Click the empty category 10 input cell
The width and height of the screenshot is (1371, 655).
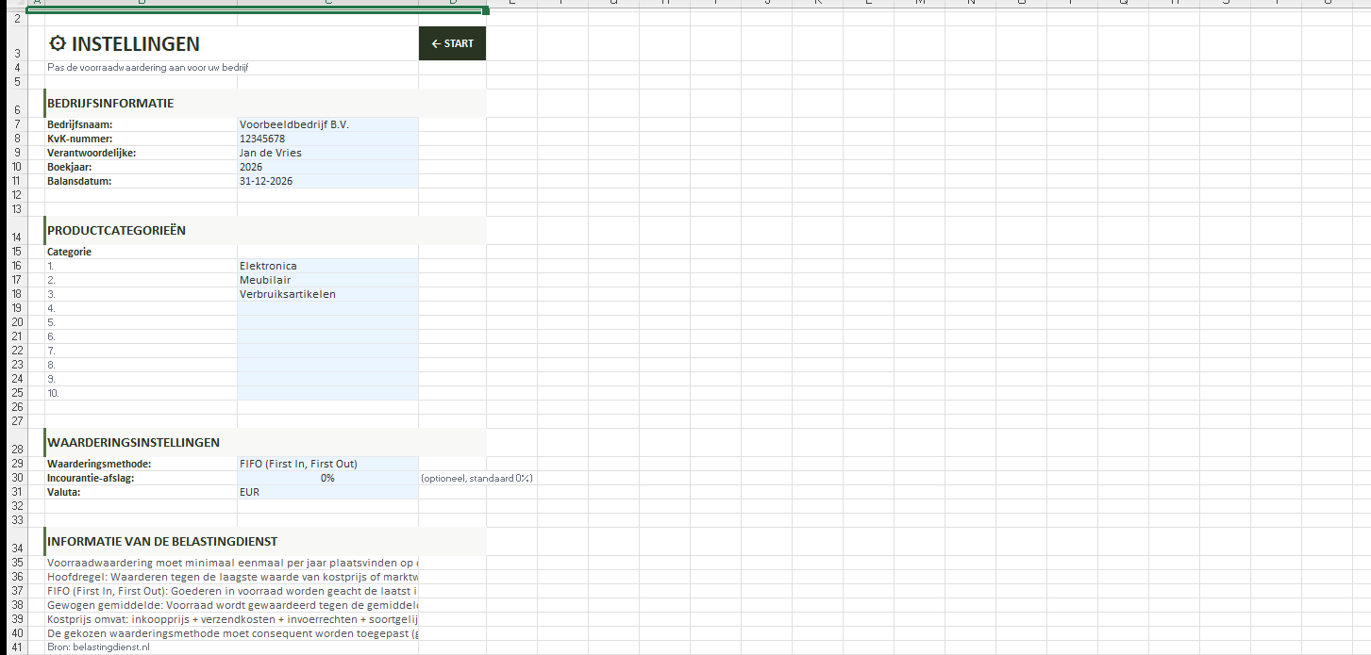326,393
